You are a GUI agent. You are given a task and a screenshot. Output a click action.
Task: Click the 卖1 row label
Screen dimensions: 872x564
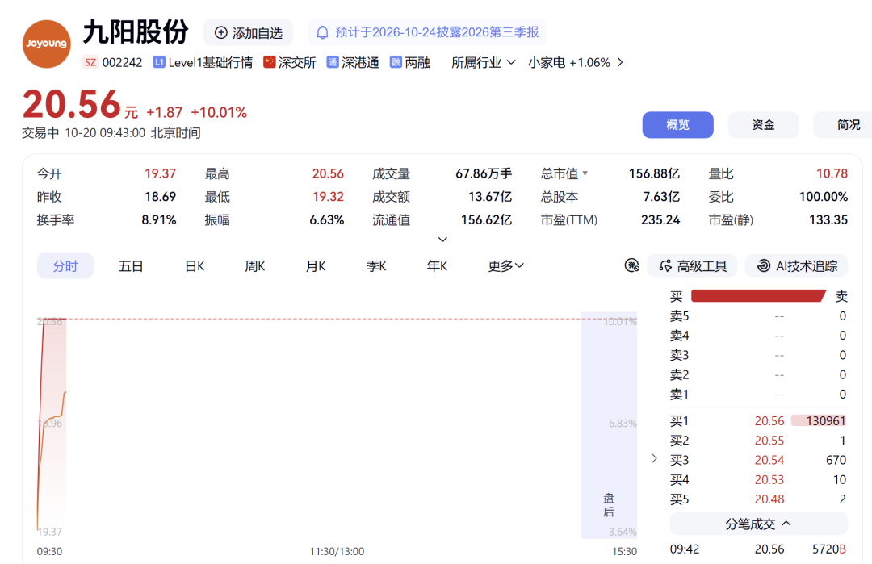(x=679, y=395)
